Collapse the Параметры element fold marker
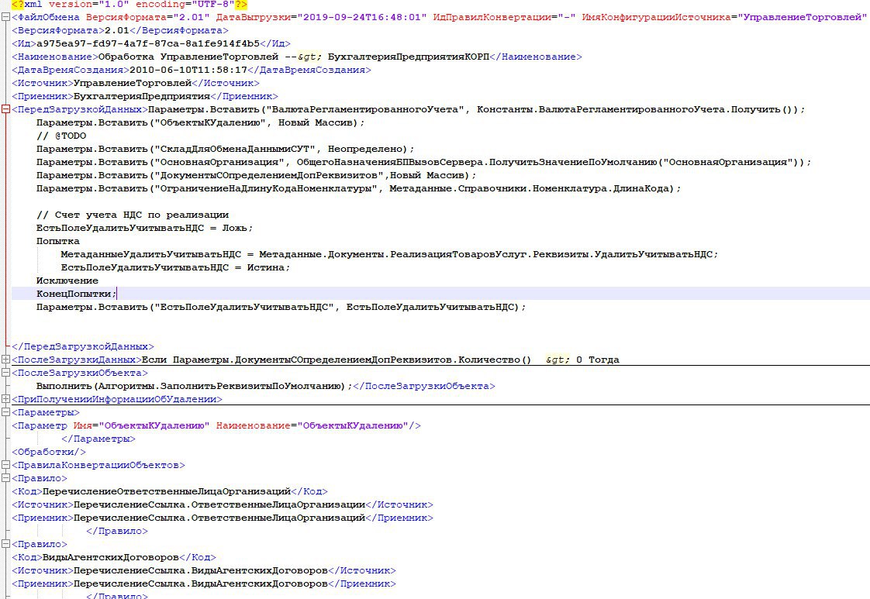The height and width of the screenshot is (599, 870). (x=5, y=412)
